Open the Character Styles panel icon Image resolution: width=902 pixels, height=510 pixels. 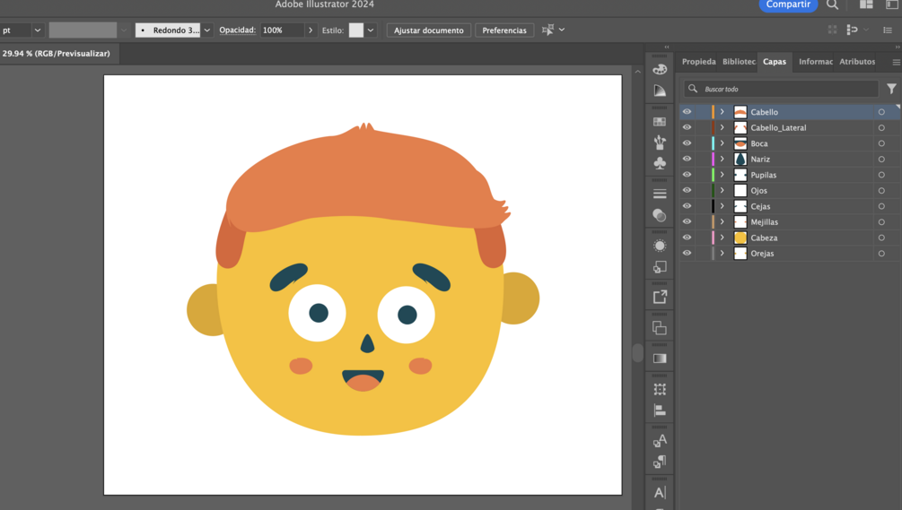[660, 441]
